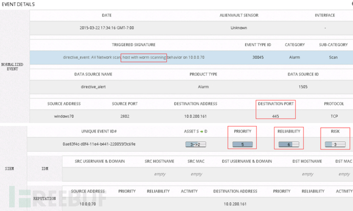Image resolution: width=353 pixels, height=211 pixels.
Task: Click the Unknown AlienVault sensor value
Action: [238, 28]
